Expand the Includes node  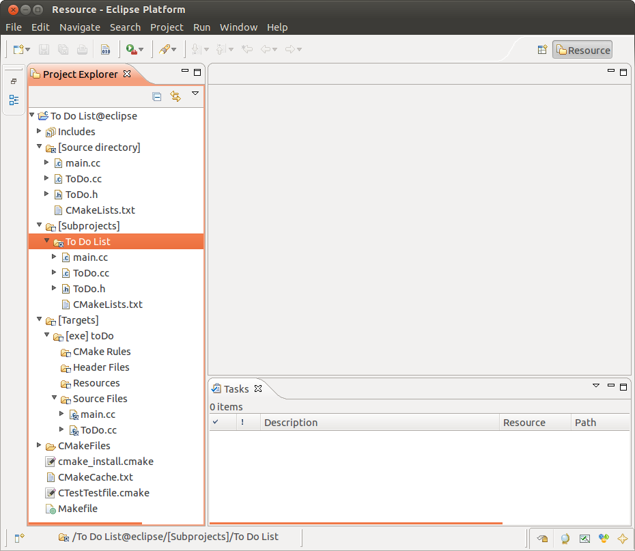[x=39, y=131]
